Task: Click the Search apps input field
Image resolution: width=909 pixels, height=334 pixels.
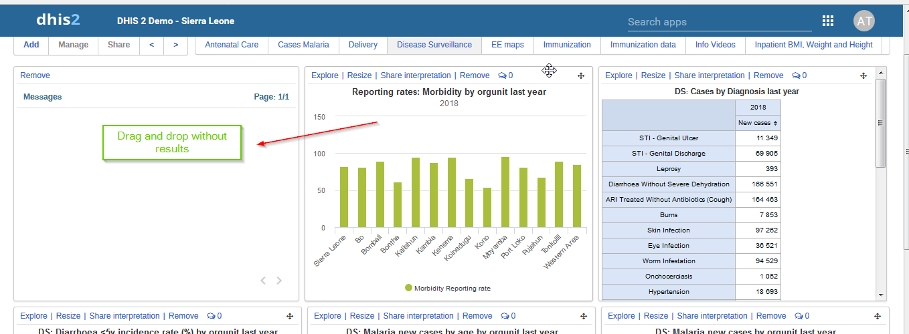Action: [719, 22]
